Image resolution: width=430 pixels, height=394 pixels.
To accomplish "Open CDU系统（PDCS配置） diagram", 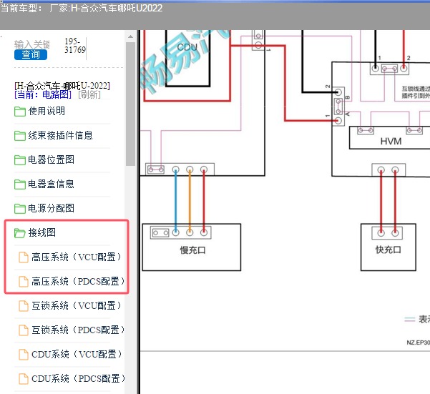I will click(79, 379).
